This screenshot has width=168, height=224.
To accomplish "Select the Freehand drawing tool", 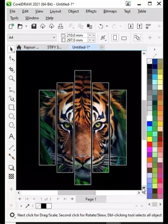I will pos(12,90).
